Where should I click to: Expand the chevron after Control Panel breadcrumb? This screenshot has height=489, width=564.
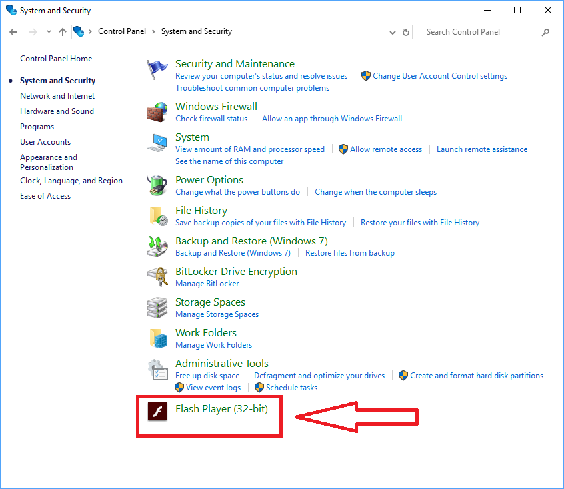(x=153, y=31)
